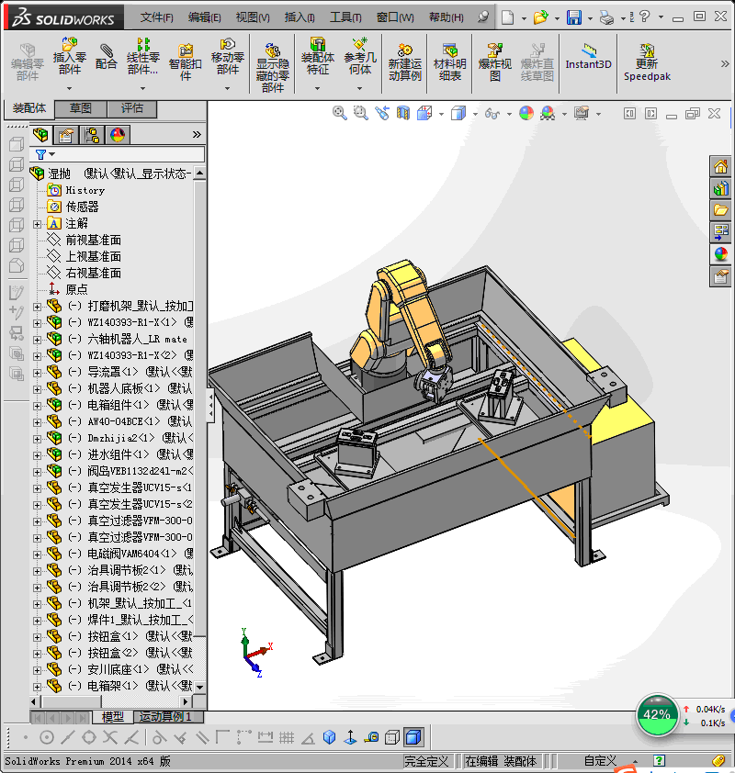
Task: Open DisplayManager tab icon
Action: tap(118, 135)
